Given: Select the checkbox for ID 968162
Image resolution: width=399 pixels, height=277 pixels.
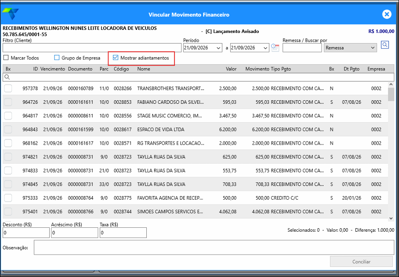Looking at the screenshot, I should (8, 143).
